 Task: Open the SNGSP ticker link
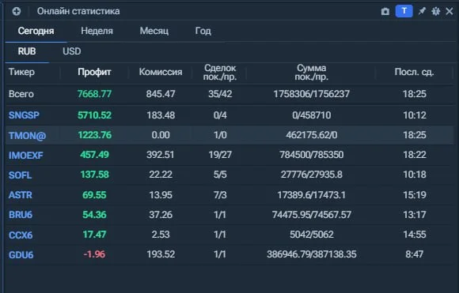(x=24, y=115)
